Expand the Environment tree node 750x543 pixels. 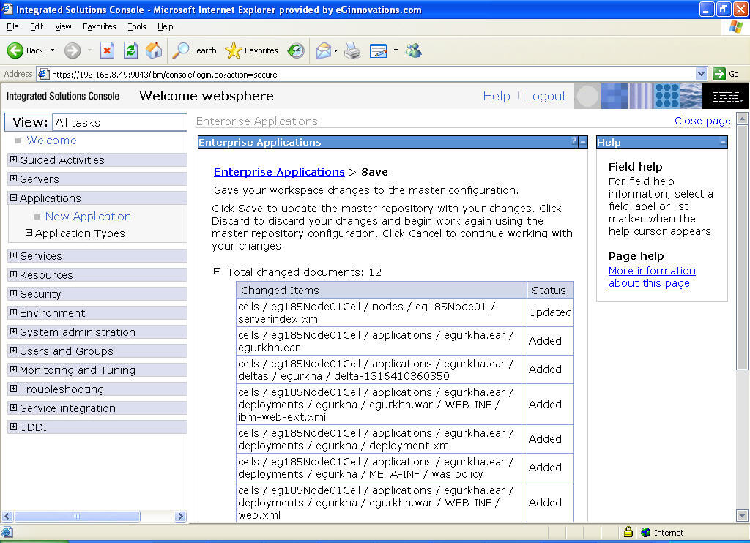[13, 312]
